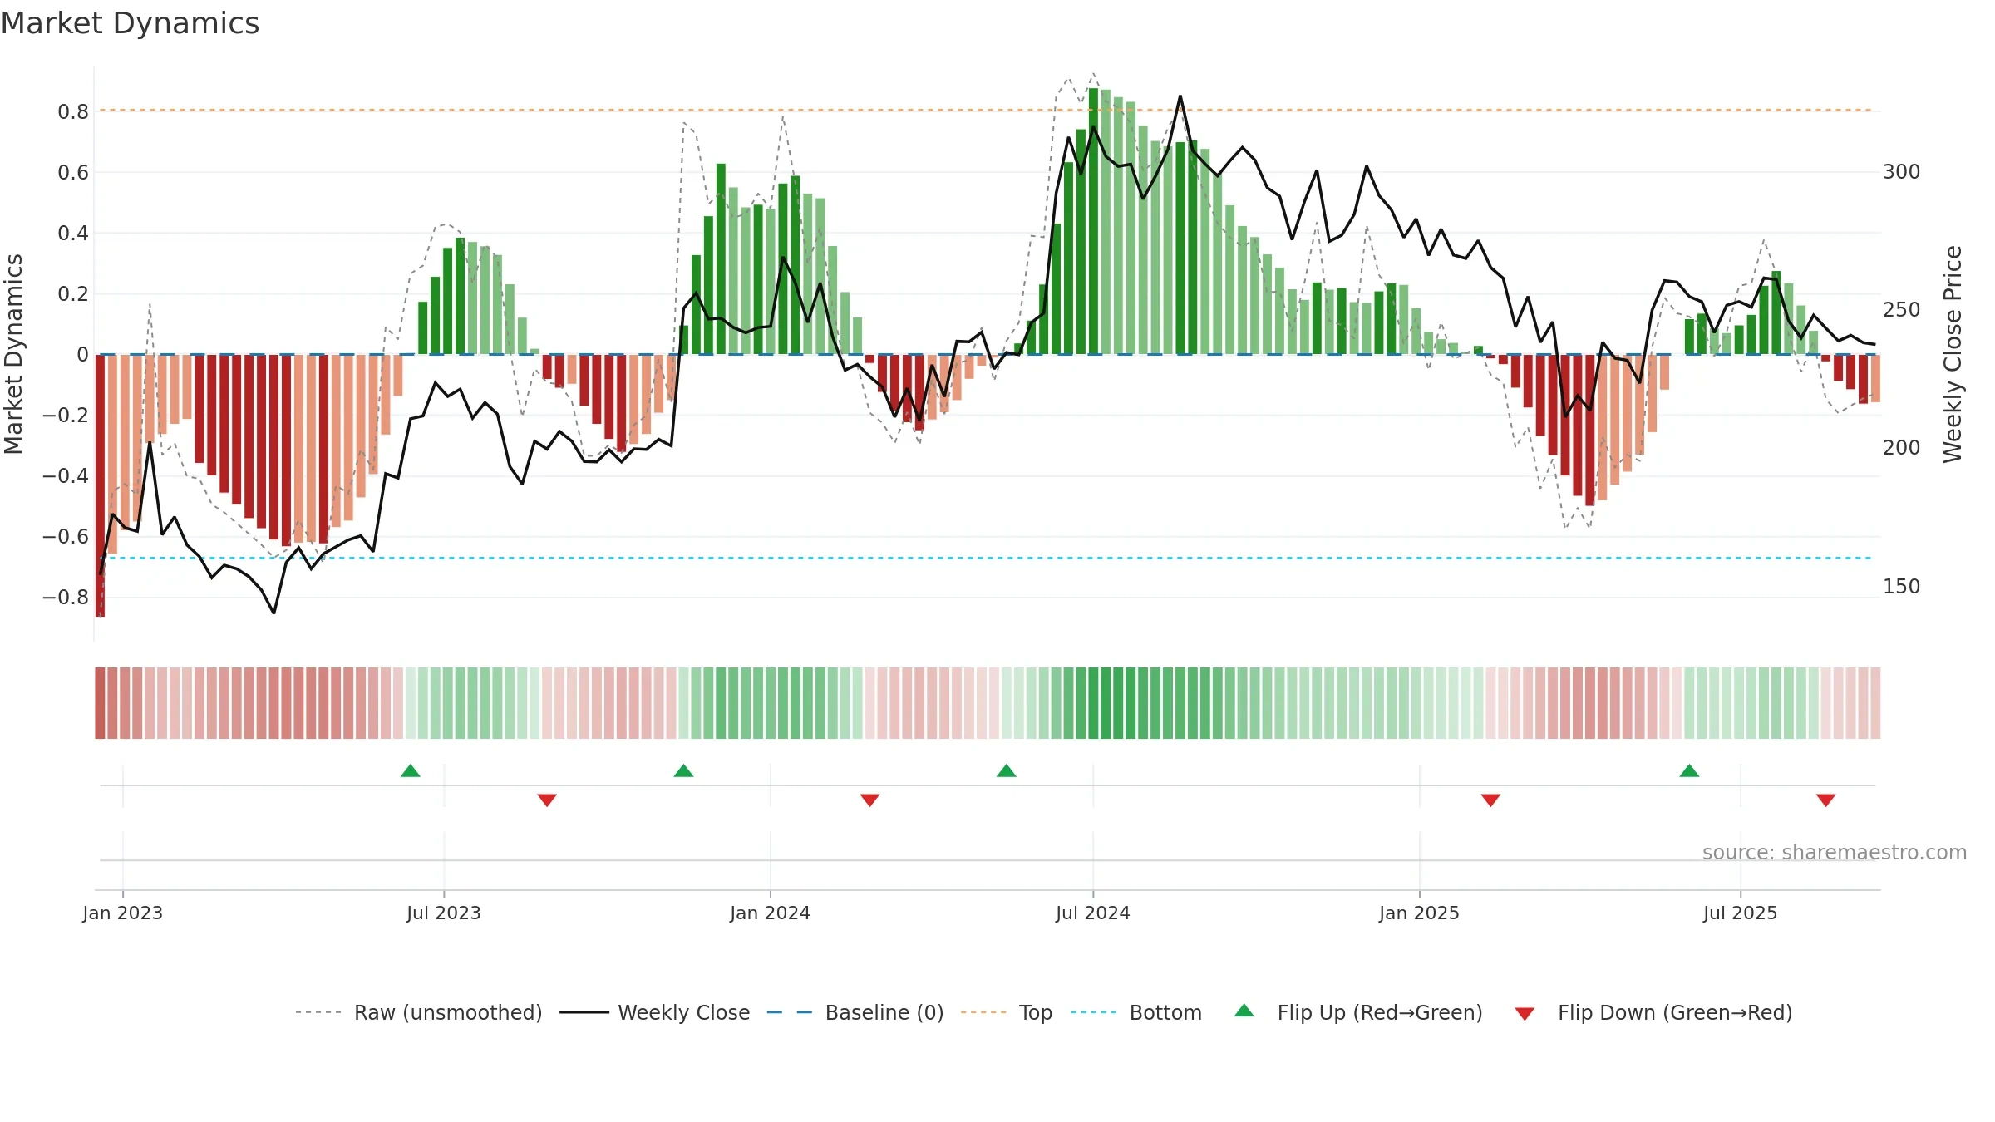Toggle the Raw (unsmoothed) legend entry
The image size is (1995, 1122).
(x=418, y=1012)
